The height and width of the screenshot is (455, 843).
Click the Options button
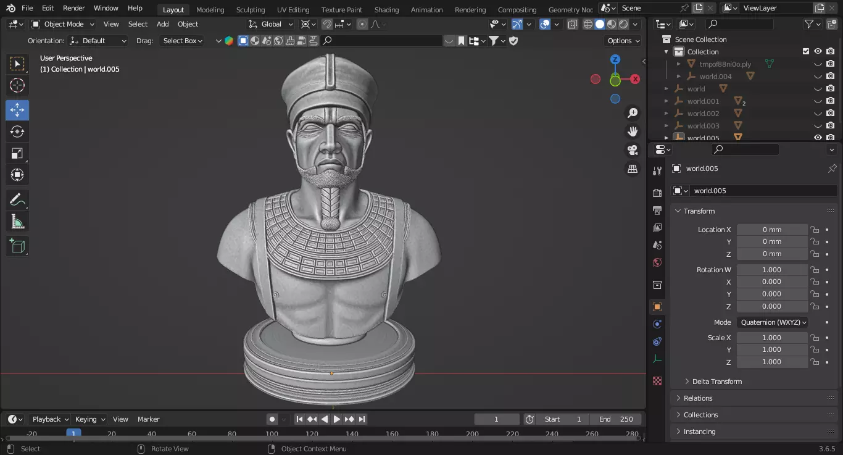coord(623,41)
